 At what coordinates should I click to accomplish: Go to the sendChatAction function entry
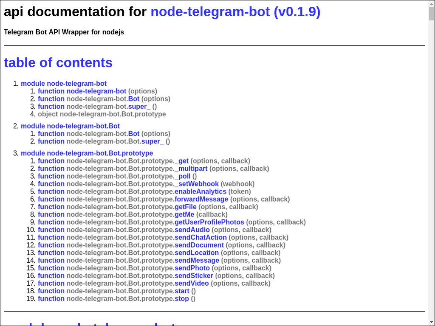163,238
